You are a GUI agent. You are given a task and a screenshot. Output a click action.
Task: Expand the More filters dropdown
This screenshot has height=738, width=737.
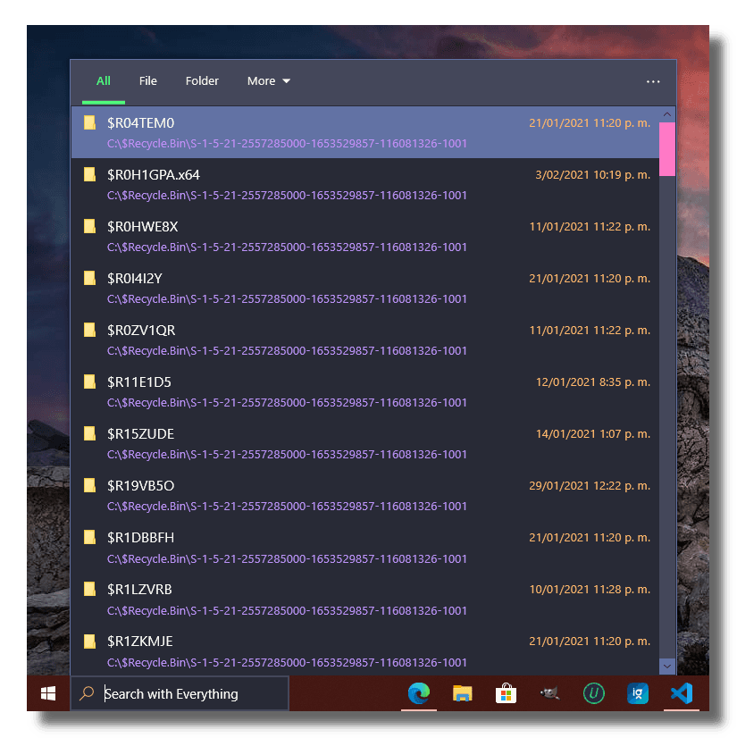click(268, 81)
